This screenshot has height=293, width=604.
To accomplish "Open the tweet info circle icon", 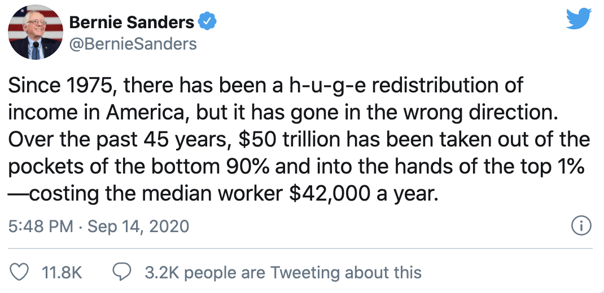I will 581,227.
